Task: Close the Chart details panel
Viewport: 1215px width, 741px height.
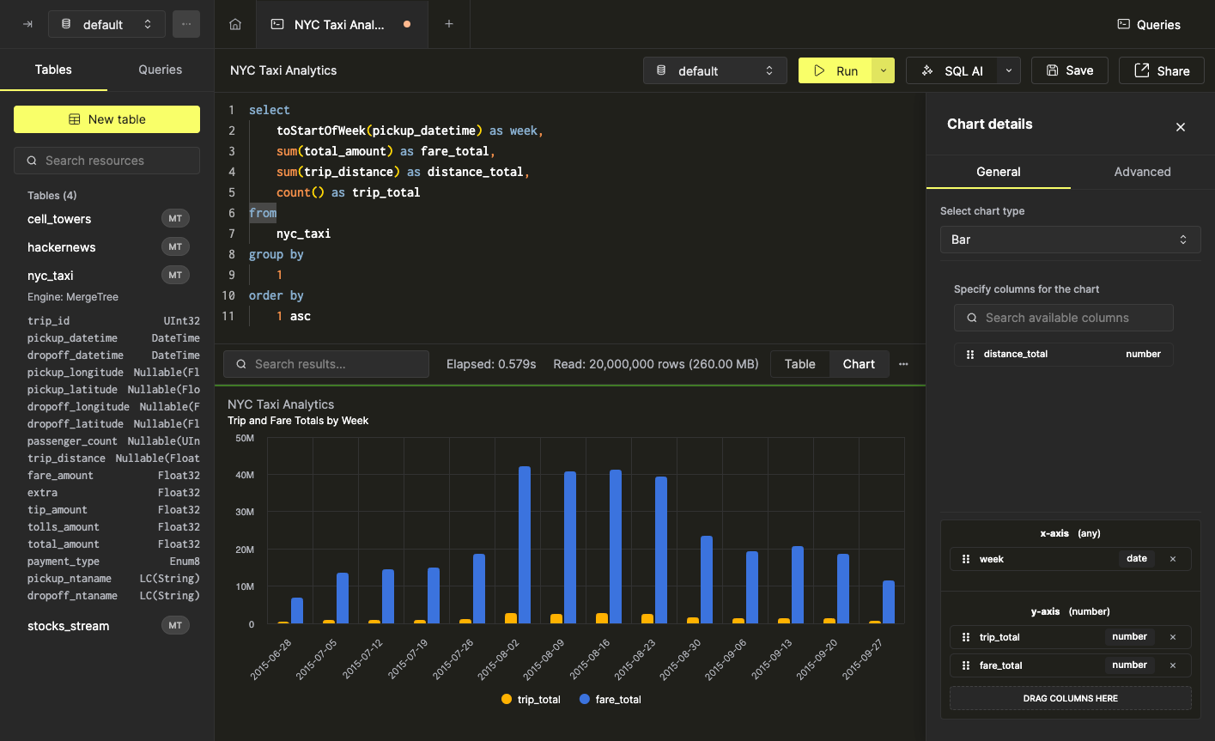Action: pyautogui.click(x=1181, y=127)
